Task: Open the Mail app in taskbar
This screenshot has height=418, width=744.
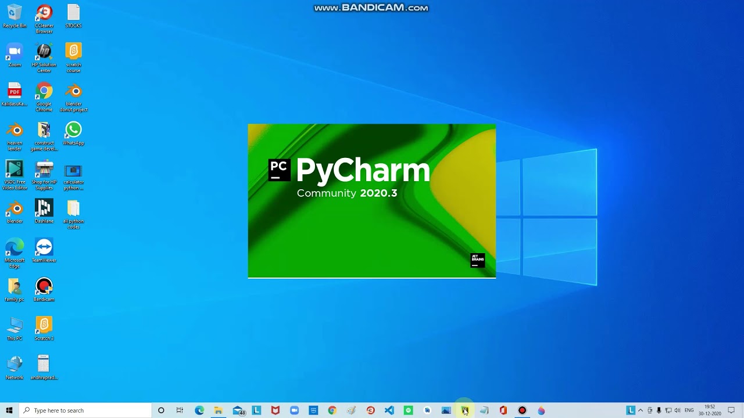Action: point(238,410)
